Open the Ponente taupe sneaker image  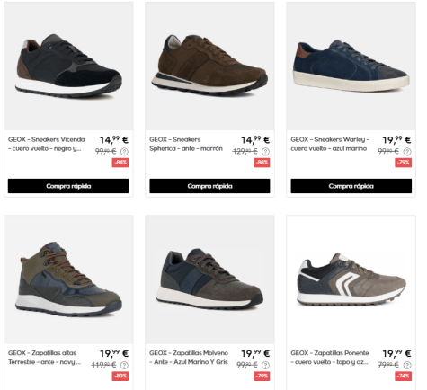pos(351,279)
